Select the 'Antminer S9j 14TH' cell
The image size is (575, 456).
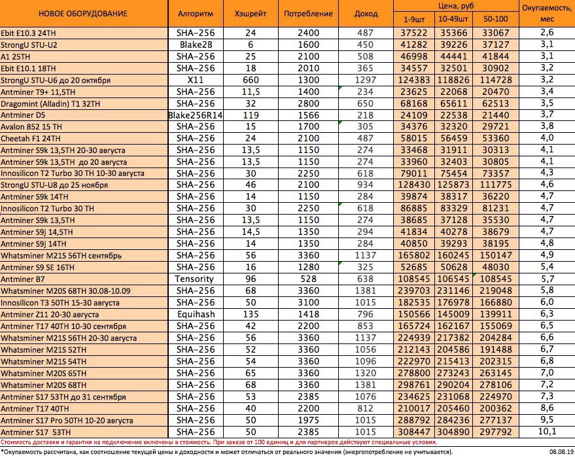84,243
